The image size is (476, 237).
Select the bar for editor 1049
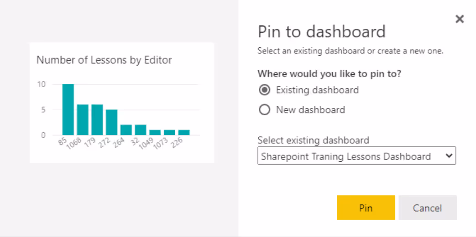[155, 133]
